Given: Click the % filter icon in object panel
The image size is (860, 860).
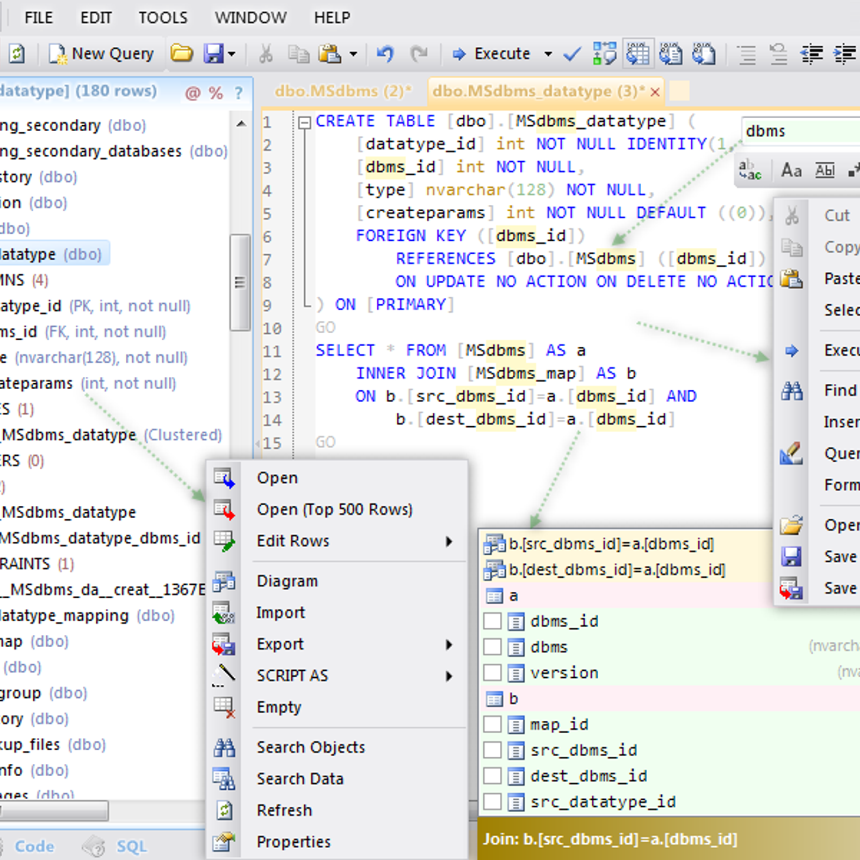Looking at the screenshot, I should tap(216, 94).
